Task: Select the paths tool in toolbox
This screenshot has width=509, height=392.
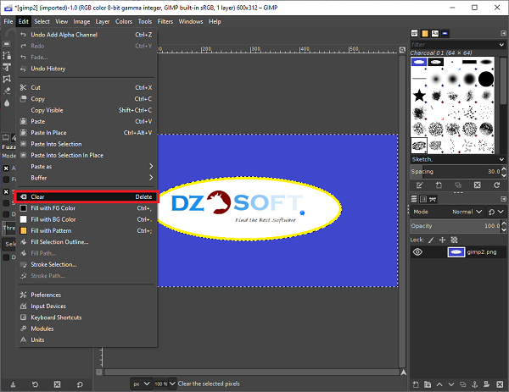Action: click(7, 56)
